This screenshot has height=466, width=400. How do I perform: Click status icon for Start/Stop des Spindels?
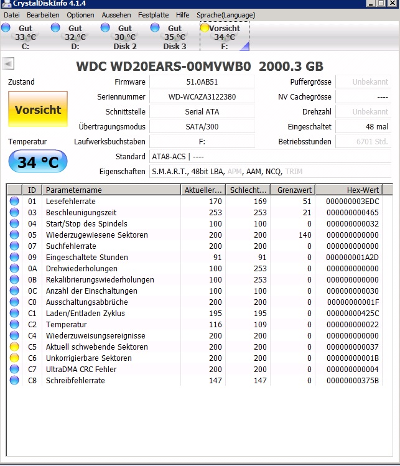coord(14,223)
